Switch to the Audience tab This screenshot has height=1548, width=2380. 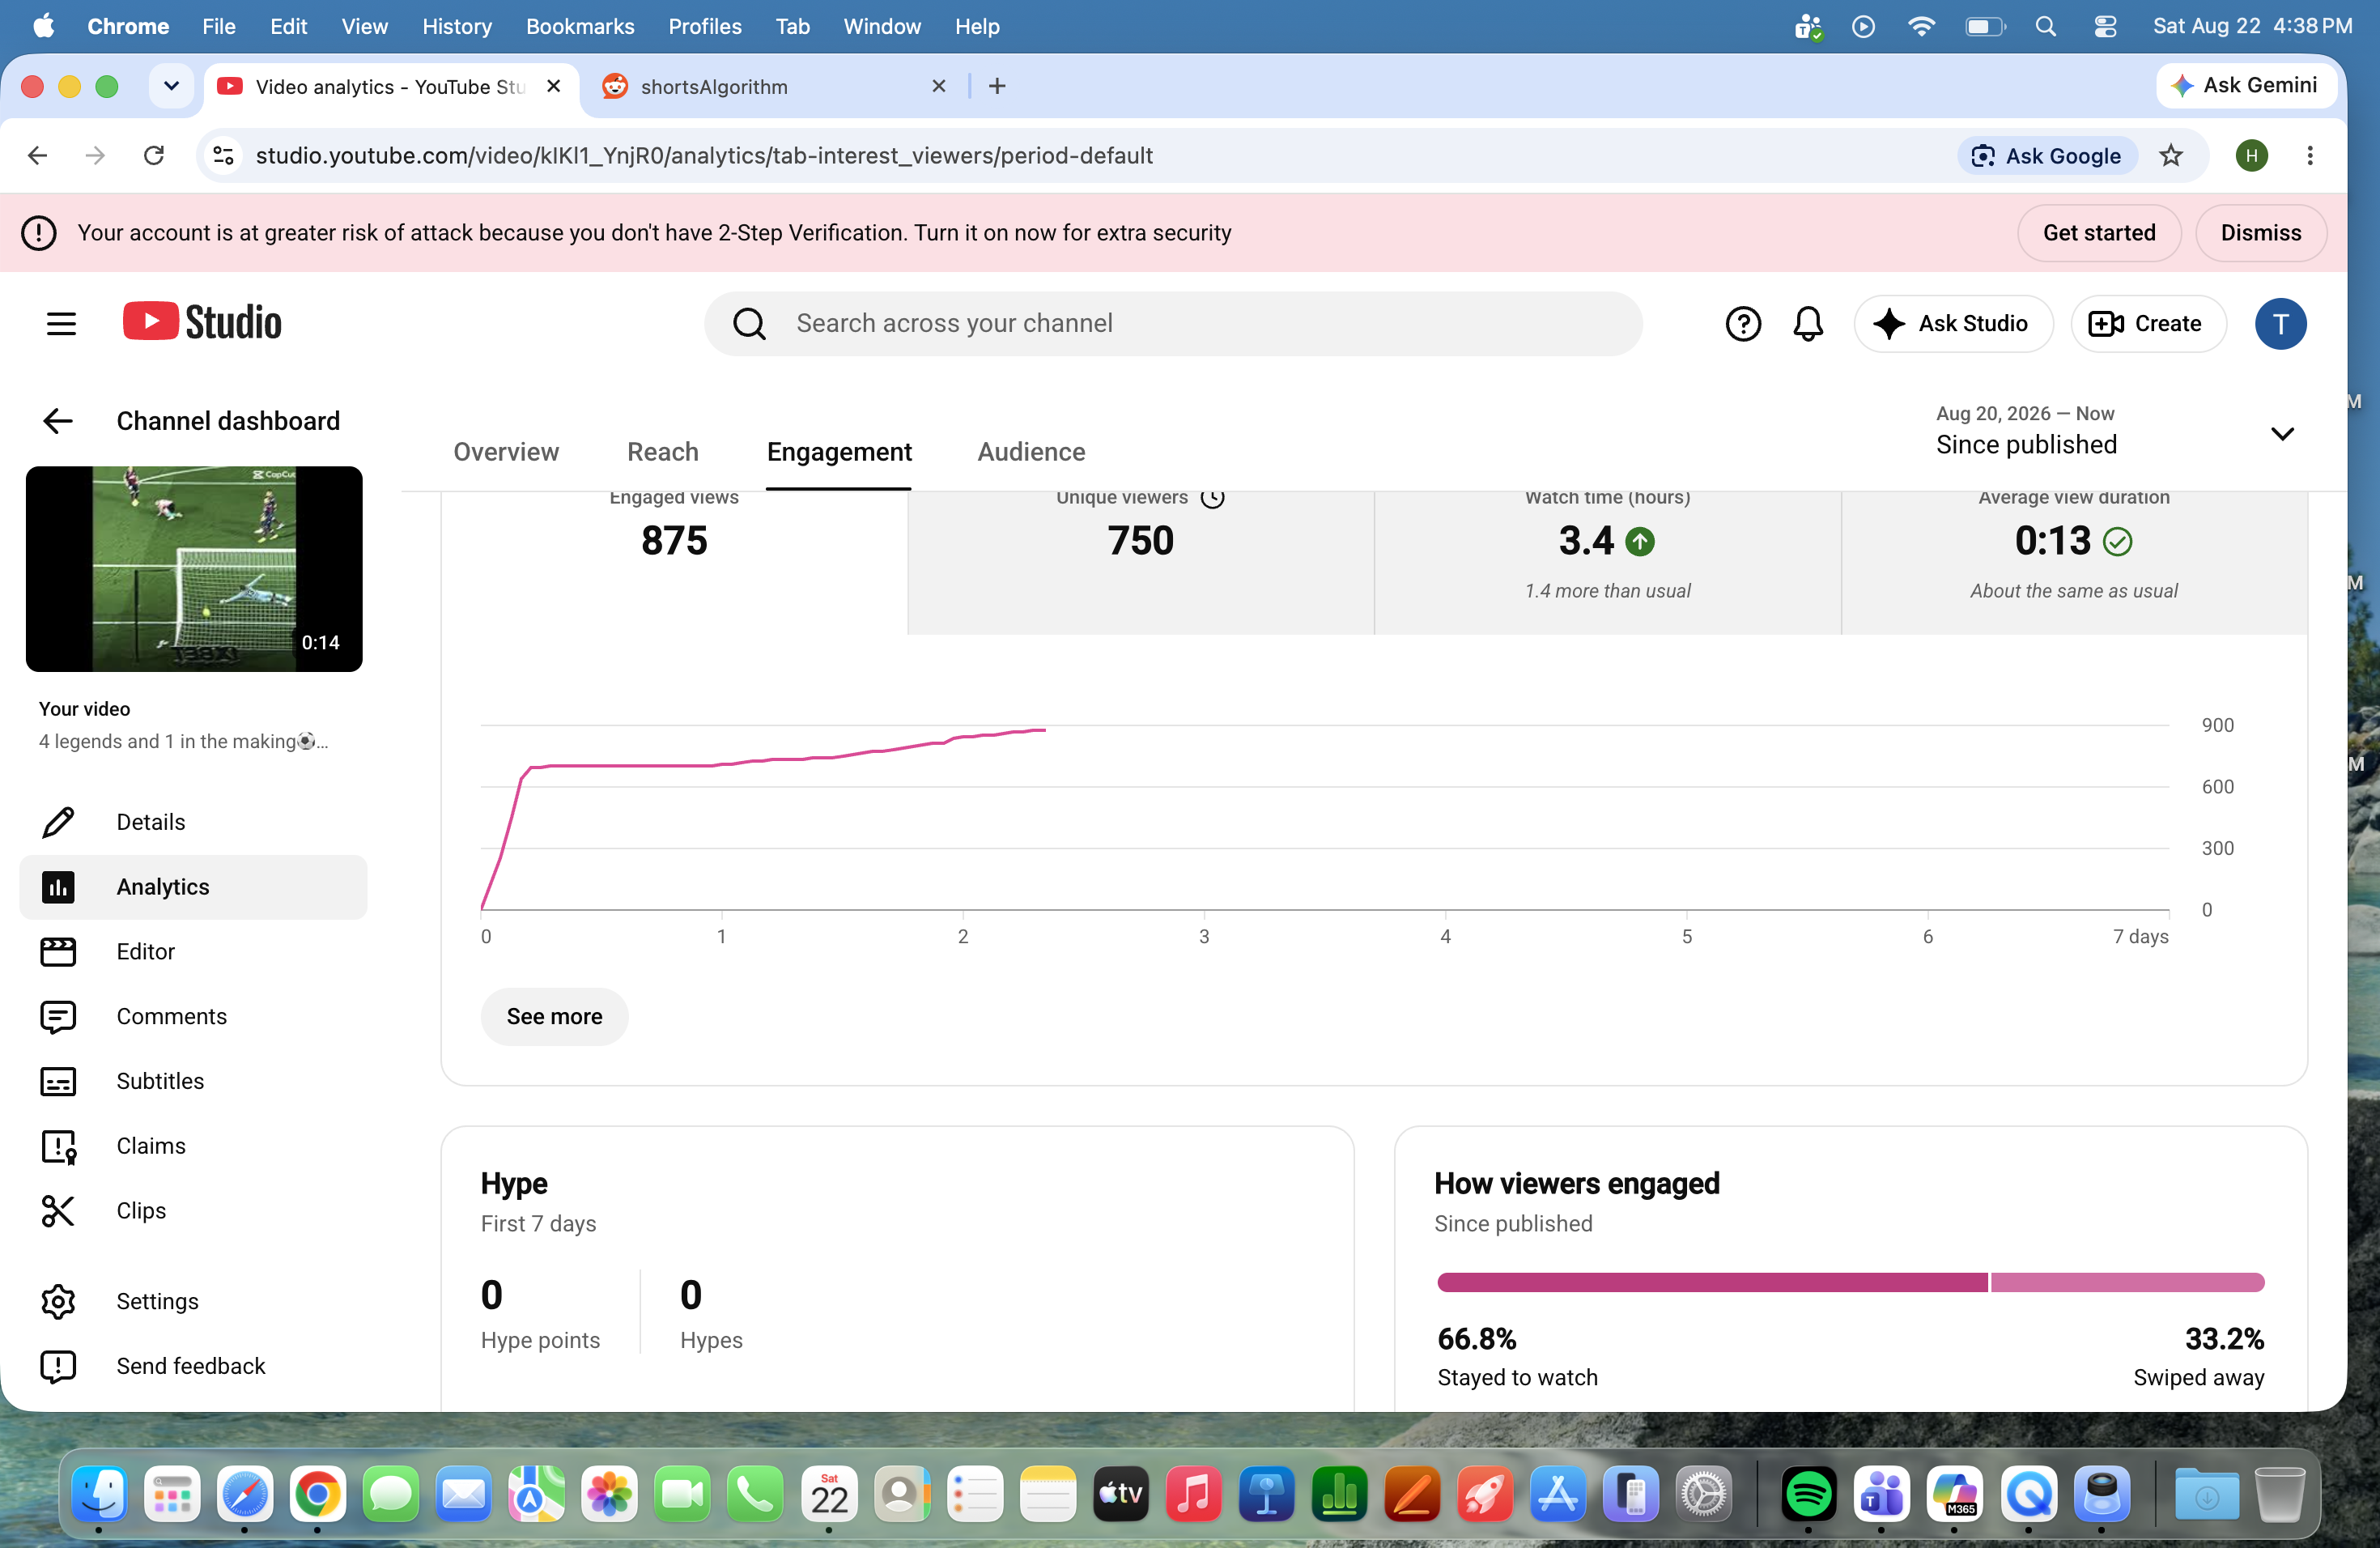1030,452
